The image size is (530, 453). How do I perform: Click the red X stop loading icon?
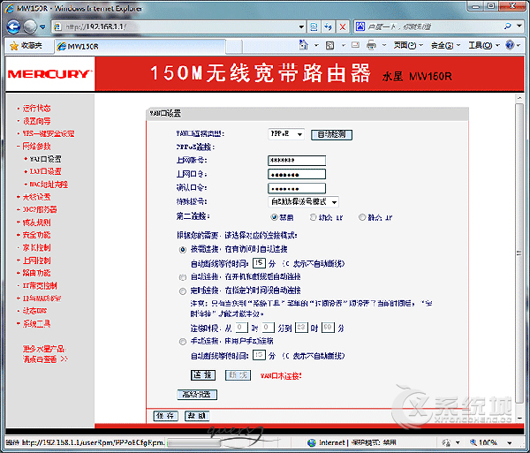[343, 26]
